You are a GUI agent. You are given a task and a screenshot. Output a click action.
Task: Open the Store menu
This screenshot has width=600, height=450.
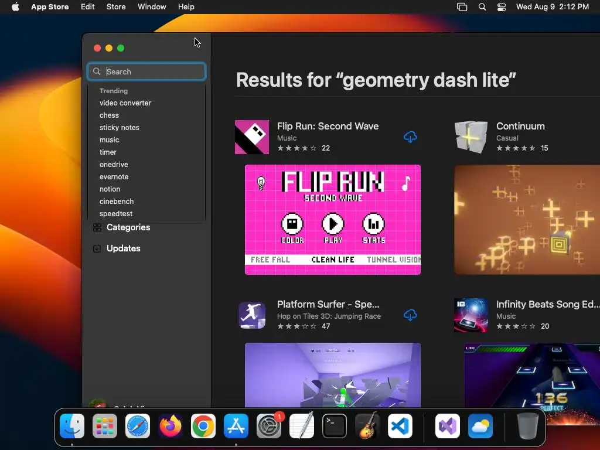pos(116,7)
